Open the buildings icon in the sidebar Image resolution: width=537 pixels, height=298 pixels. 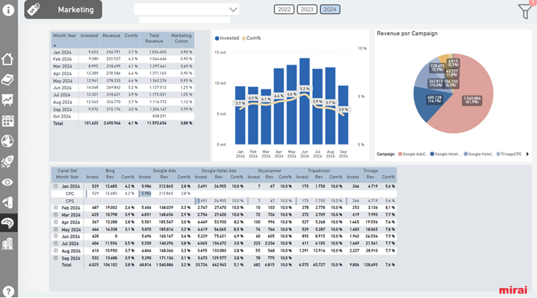point(7,244)
